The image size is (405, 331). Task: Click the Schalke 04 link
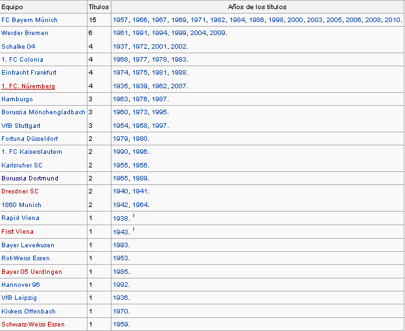pos(18,46)
